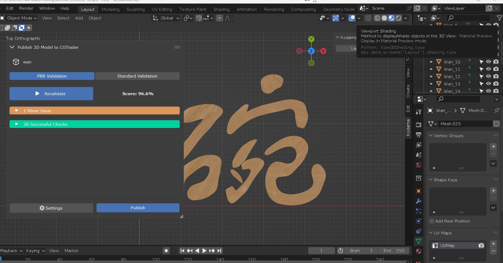503x263 pixels.
Task: Toggle viewport gizmos display
Action: [x=336, y=18]
